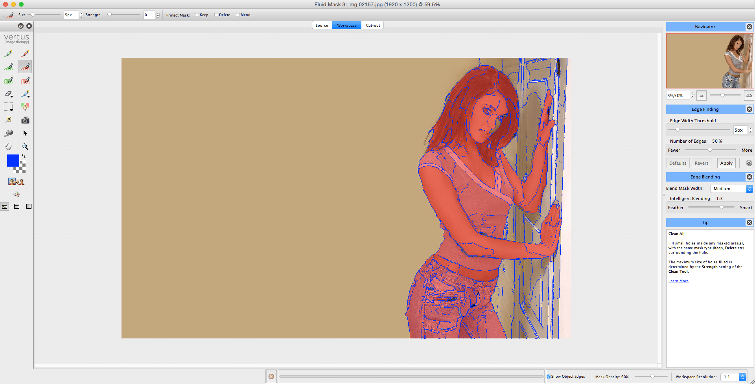Open the Learn More link
This screenshot has height=384, width=755.
(x=678, y=281)
